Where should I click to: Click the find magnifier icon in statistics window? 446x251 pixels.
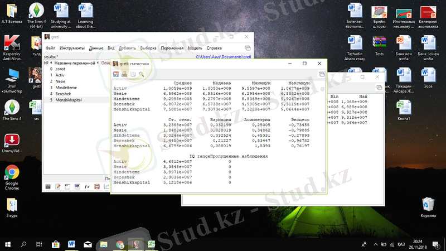pyautogui.click(x=142, y=74)
